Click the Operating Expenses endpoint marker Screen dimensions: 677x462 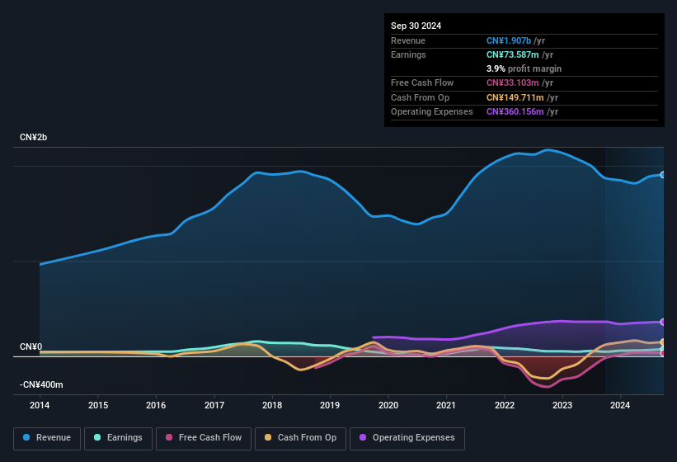(x=663, y=322)
